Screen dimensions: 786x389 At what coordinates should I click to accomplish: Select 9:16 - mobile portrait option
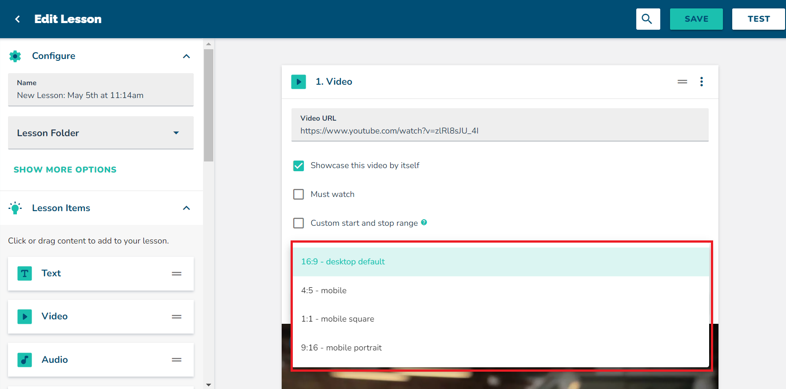click(x=501, y=348)
